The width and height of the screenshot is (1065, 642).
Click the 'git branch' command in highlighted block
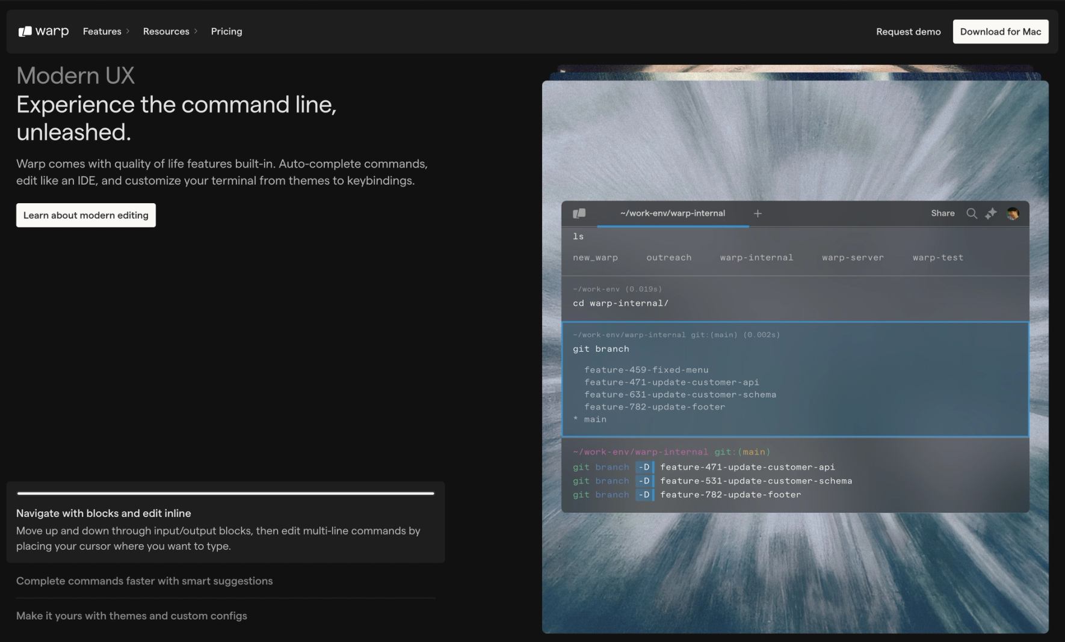[x=601, y=349]
